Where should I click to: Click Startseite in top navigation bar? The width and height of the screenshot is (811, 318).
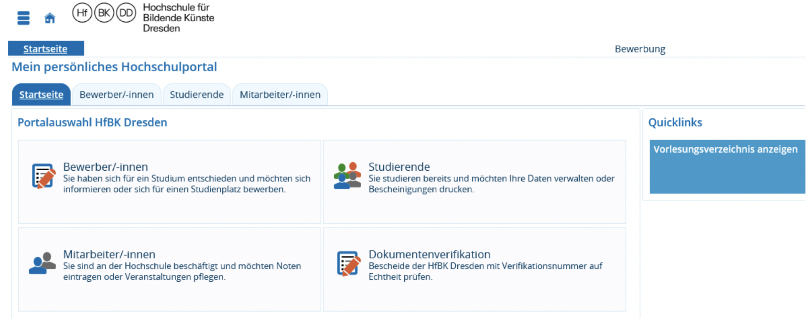pos(45,49)
